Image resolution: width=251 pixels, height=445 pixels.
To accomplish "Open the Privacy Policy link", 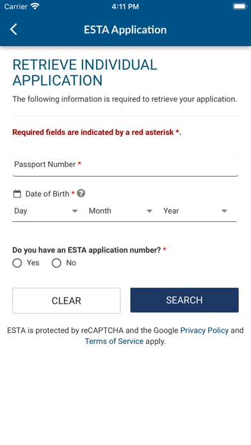I will (x=204, y=331).
